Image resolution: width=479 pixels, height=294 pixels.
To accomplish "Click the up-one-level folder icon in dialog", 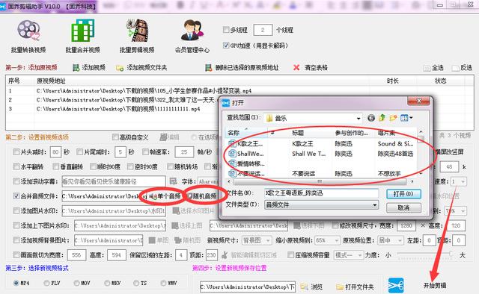I will click(382, 118).
